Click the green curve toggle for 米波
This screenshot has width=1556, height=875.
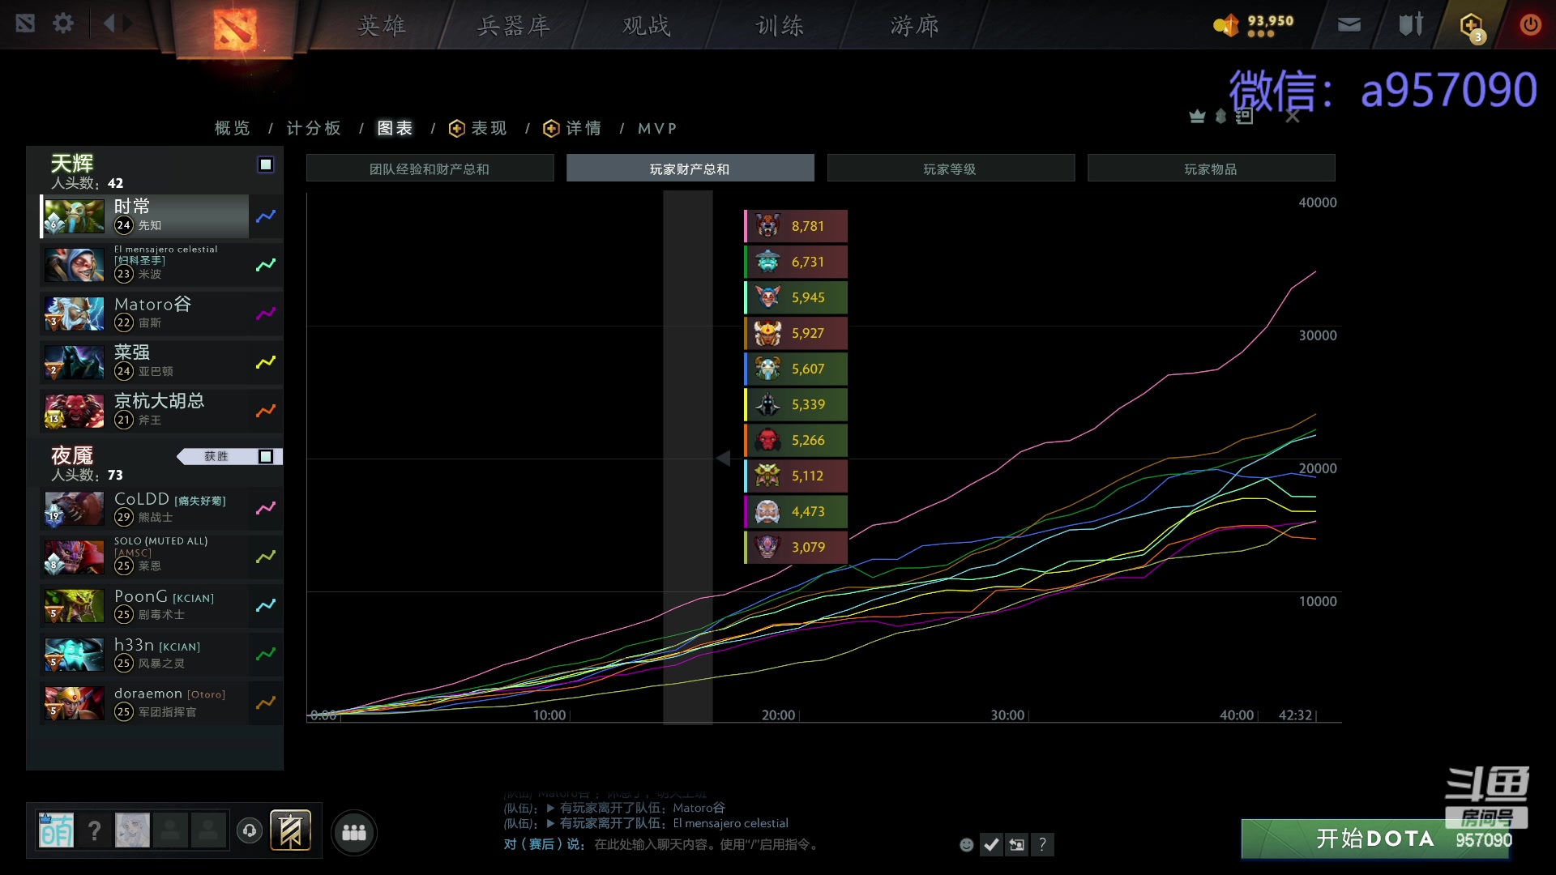coord(265,265)
